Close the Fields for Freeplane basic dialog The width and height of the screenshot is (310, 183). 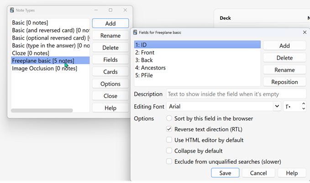coord(305,32)
